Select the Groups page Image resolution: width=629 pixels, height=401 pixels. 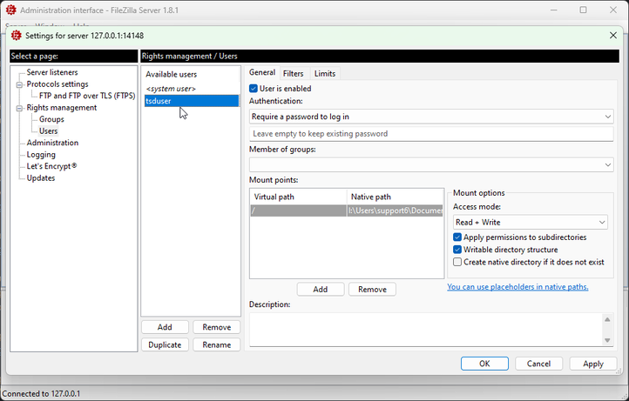pyautogui.click(x=51, y=119)
